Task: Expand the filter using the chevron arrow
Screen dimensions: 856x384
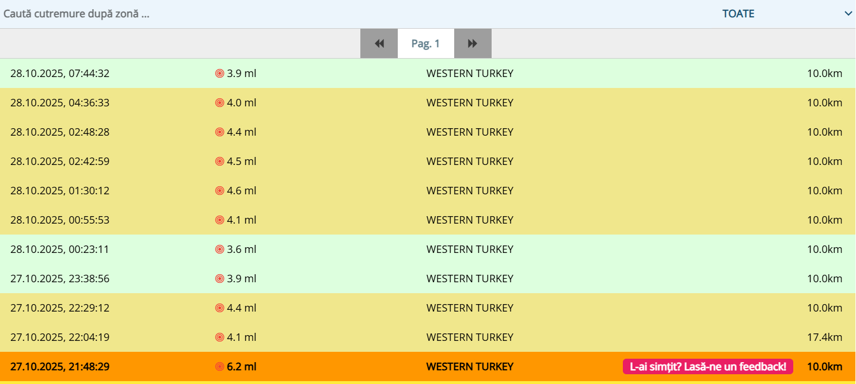Action: 848,14
